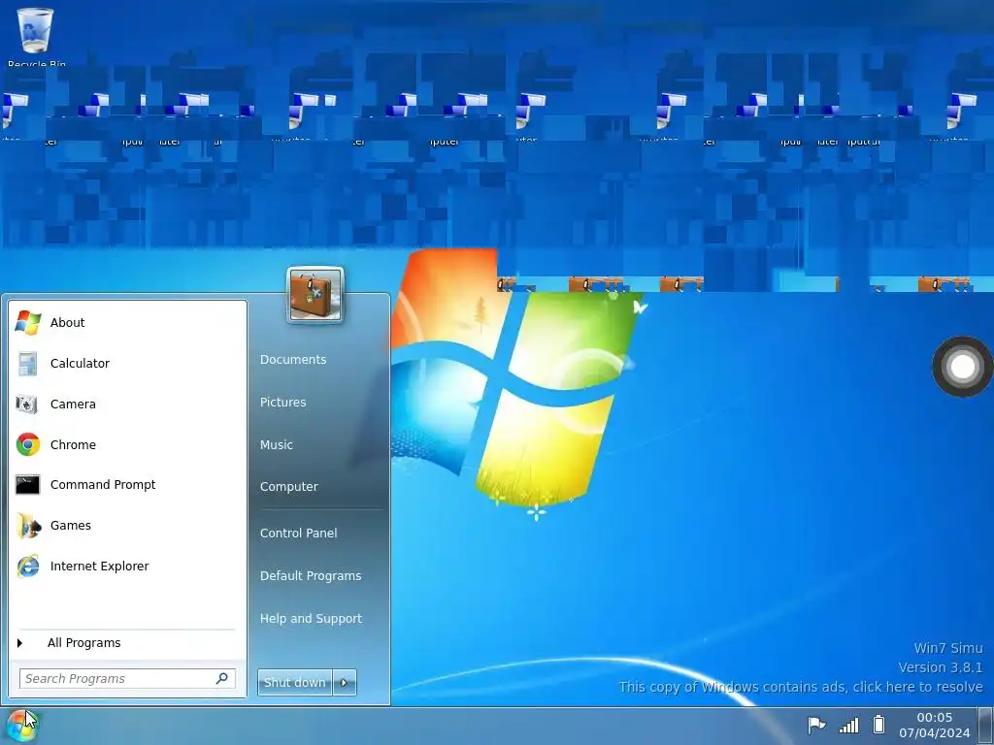The image size is (994, 745).
Task: Launch Chrome from its colored icon
Action: [28, 444]
